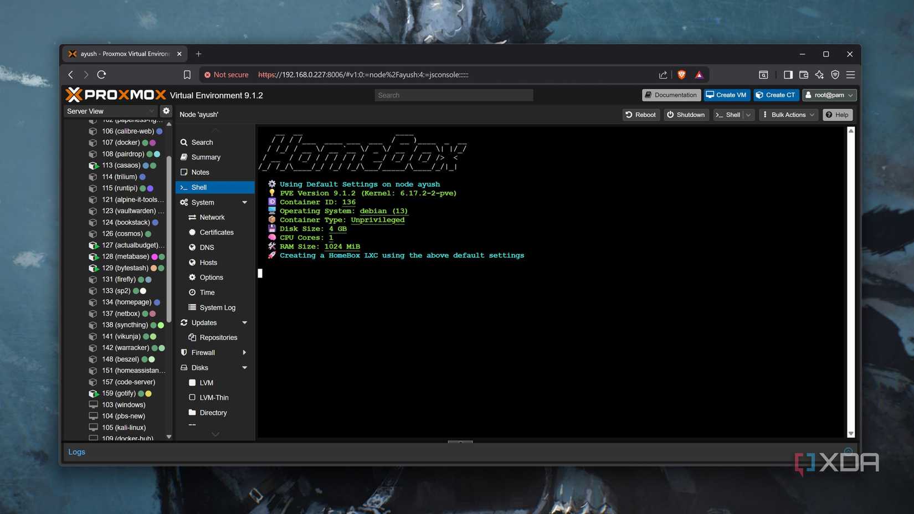
Task: Open the LVM-Thin menu item
Action: (215, 398)
